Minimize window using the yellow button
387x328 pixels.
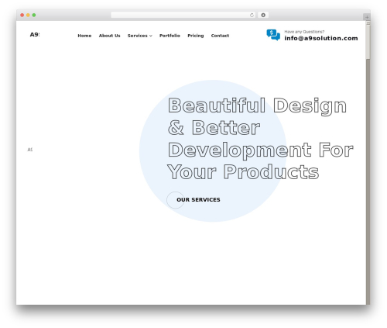point(28,16)
